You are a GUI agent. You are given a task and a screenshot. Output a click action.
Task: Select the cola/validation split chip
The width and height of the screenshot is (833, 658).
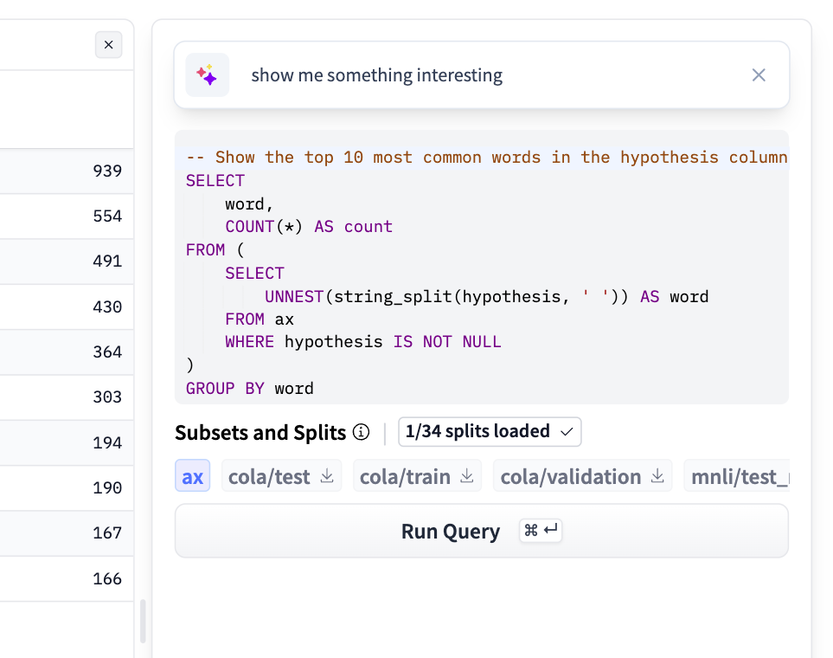click(570, 476)
